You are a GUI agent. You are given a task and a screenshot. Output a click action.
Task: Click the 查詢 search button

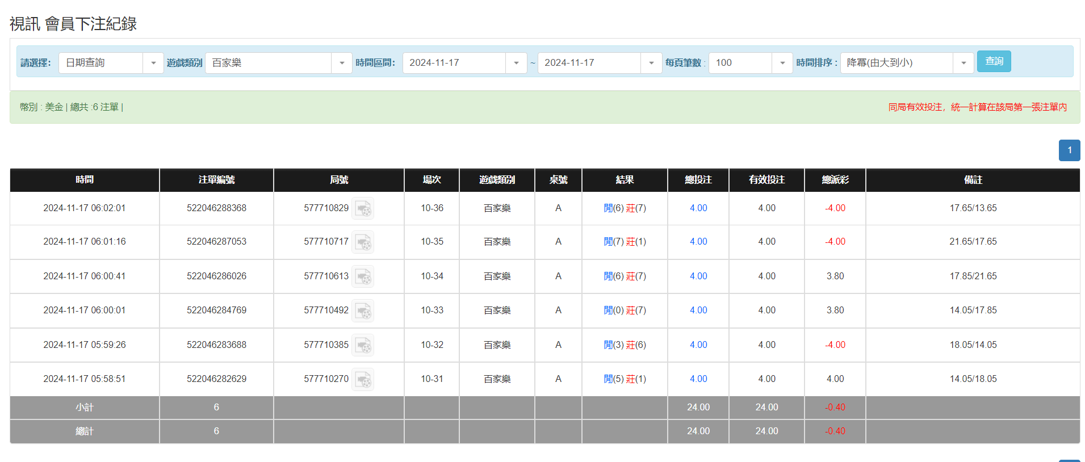coord(994,61)
